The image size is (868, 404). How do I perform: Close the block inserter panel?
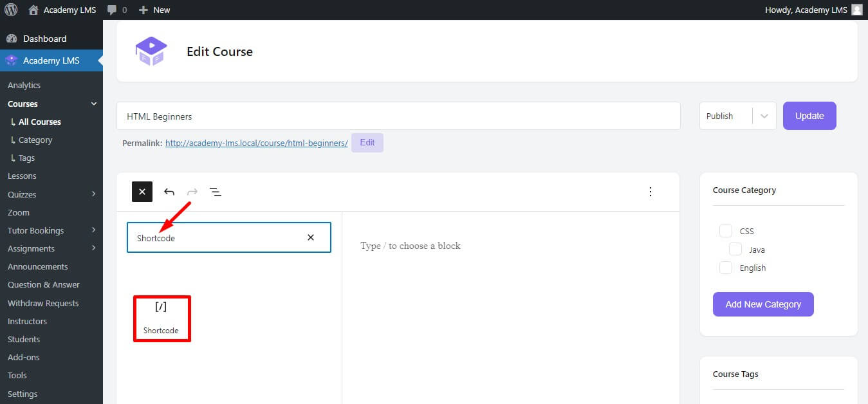142,192
